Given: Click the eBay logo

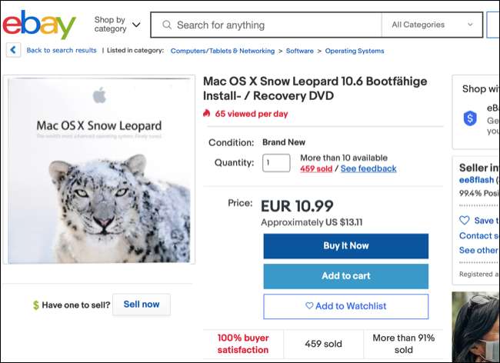Looking at the screenshot, I should click(39, 25).
